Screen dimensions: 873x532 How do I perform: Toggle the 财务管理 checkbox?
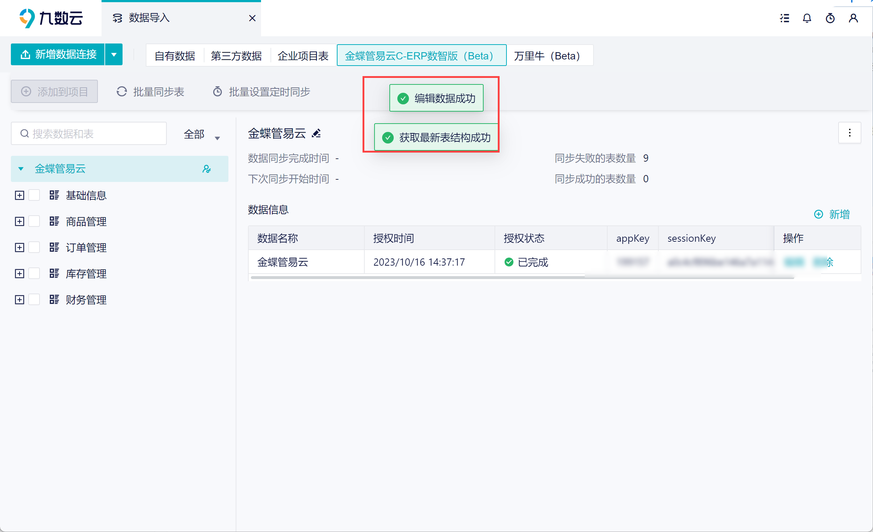pos(34,300)
